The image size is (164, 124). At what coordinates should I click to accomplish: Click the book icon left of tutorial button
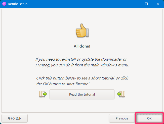pos(43,94)
